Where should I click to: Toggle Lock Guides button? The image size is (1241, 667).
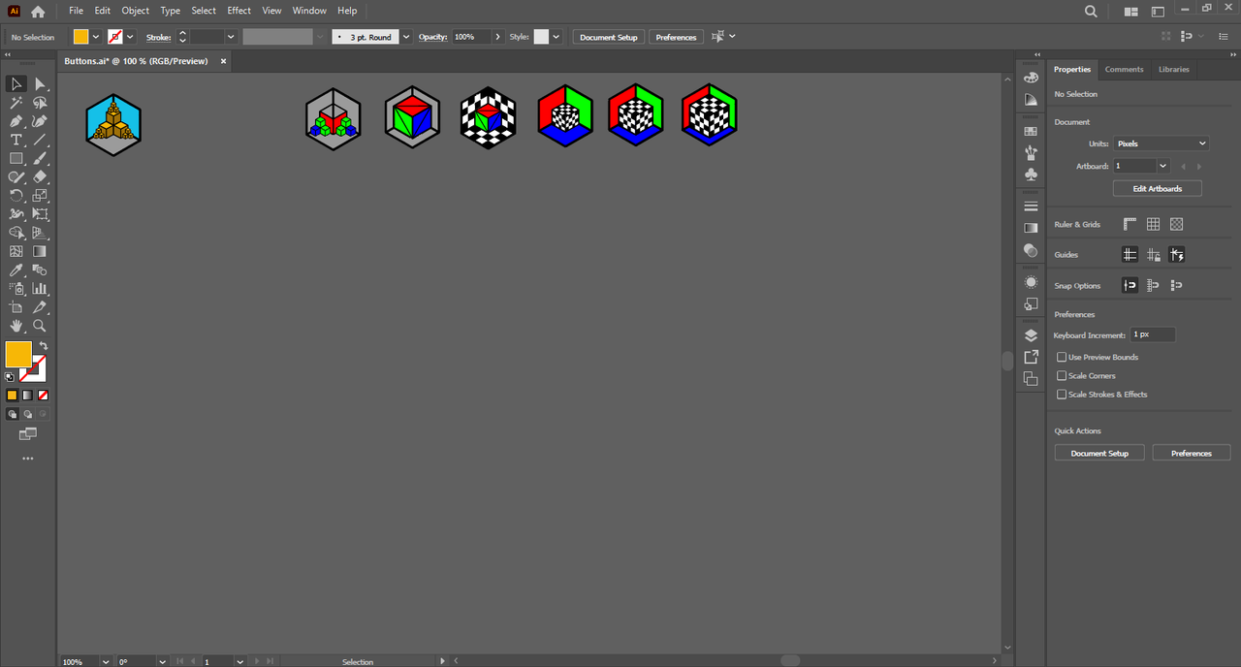[x=1153, y=255]
